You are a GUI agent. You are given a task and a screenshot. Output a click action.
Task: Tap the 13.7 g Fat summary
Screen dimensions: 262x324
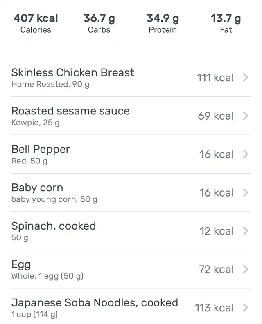[x=226, y=23]
